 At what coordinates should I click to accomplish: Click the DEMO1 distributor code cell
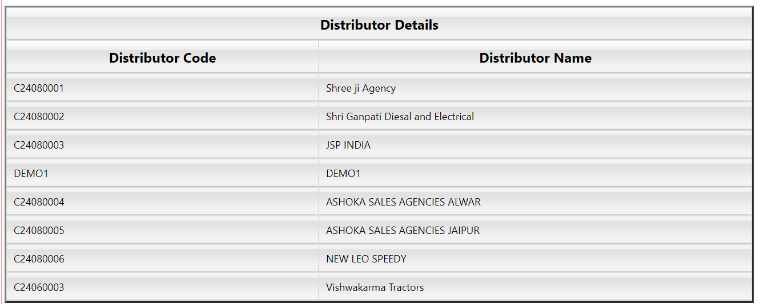pyautogui.click(x=162, y=174)
